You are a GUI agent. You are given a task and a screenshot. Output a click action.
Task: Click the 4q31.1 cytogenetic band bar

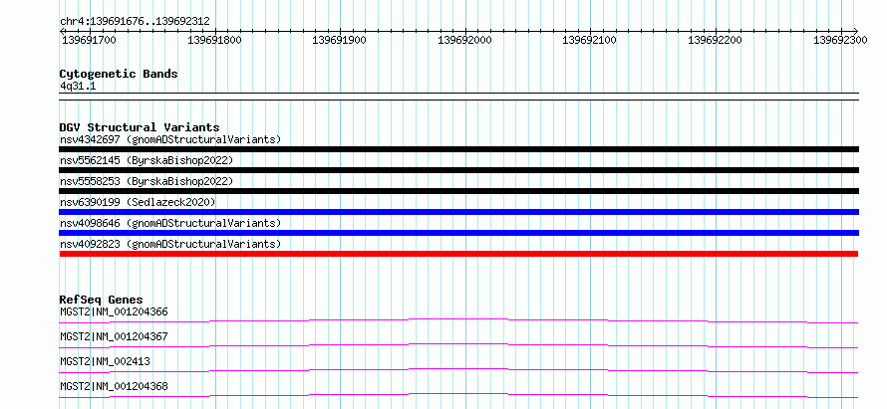coord(458,97)
